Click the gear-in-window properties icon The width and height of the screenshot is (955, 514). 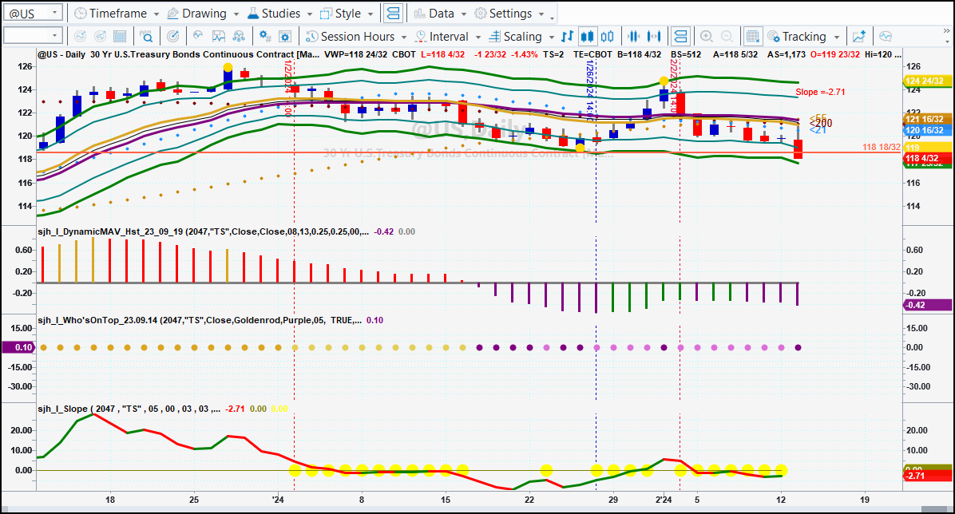(x=285, y=37)
